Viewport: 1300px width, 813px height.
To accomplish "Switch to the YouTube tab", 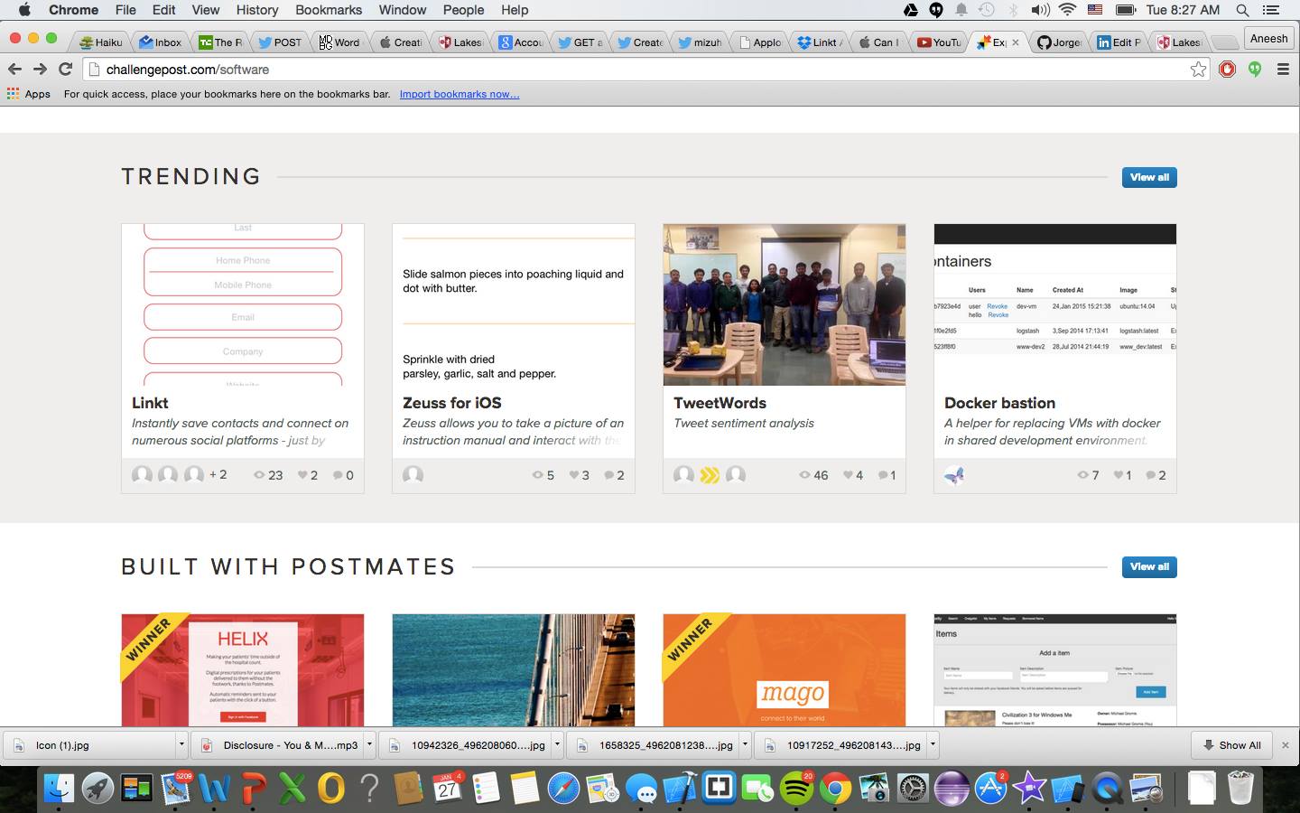I will pyautogui.click(x=939, y=42).
